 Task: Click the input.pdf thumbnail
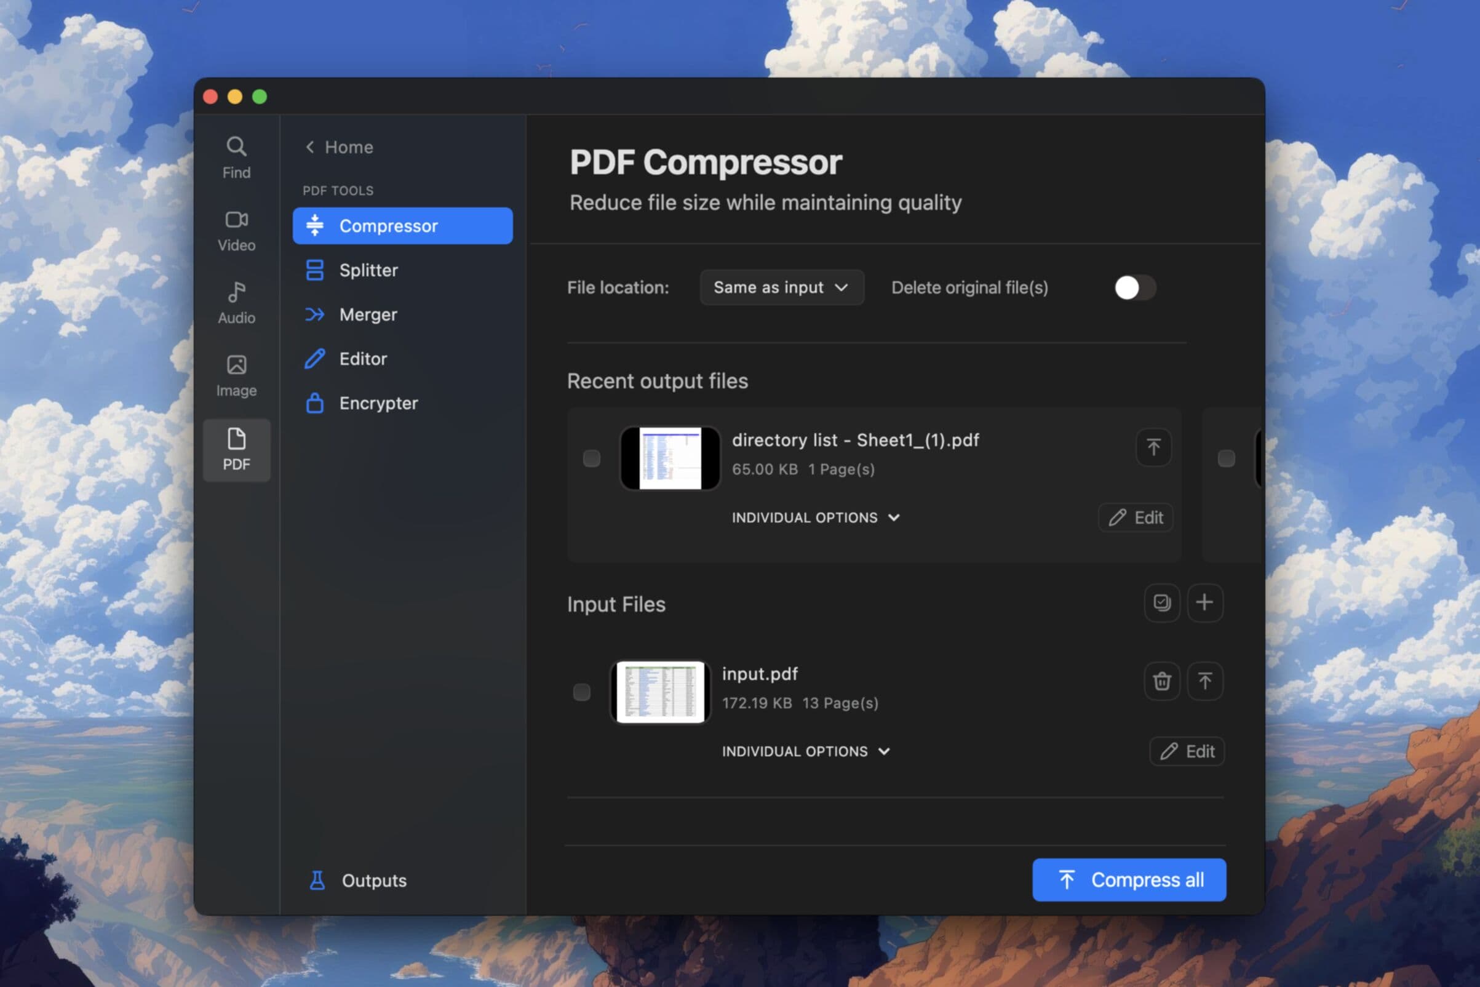point(660,692)
